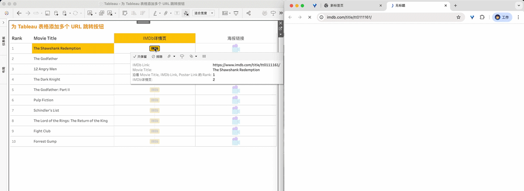This screenshot has width=524, height=191.
Task: Open the 适合宽度 fit dropdown
Action: (x=203, y=13)
